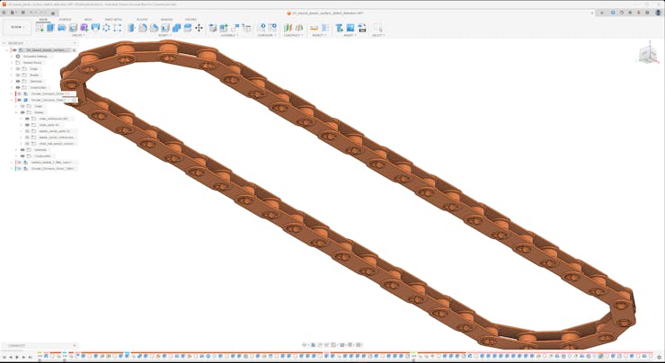665x363 pixels.
Task: Click the Move/Copy arrows icon
Action: coord(199,28)
